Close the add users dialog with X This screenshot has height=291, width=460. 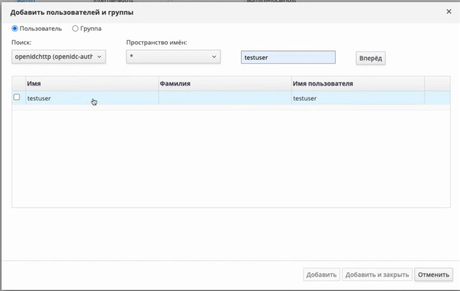point(448,12)
